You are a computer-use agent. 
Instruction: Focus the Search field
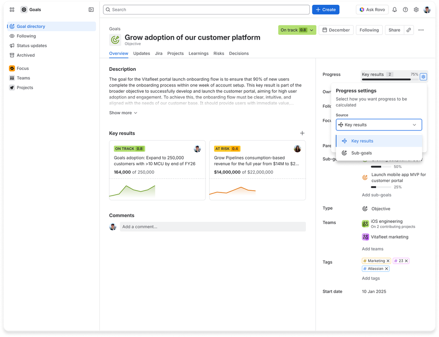click(x=207, y=10)
